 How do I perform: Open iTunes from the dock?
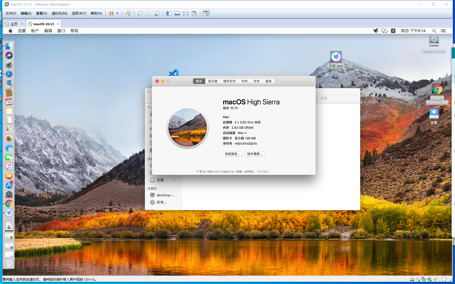point(9,166)
